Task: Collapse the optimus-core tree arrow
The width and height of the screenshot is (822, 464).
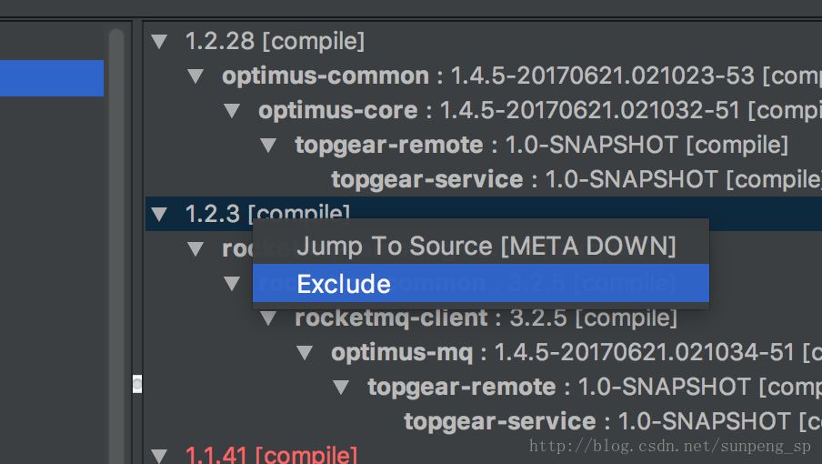Action: point(233,110)
